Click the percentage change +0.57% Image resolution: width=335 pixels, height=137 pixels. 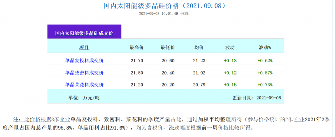pos(265,73)
